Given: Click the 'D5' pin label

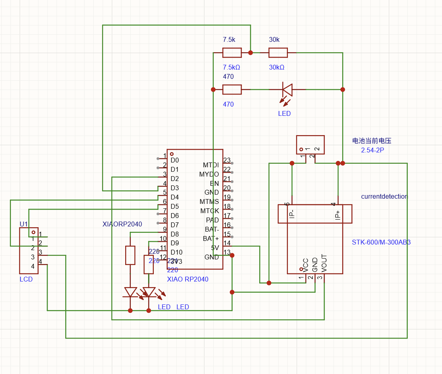Looking at the screenshot, I should [x=175, y=206].
